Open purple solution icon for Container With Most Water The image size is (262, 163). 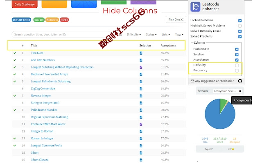click(141, 124)
